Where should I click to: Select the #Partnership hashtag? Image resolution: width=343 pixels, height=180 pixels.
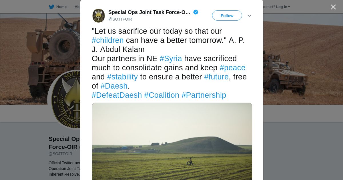(x=204, y=95)
